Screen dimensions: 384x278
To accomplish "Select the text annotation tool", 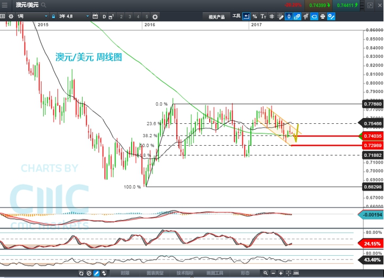I will (x=263, y=16).
